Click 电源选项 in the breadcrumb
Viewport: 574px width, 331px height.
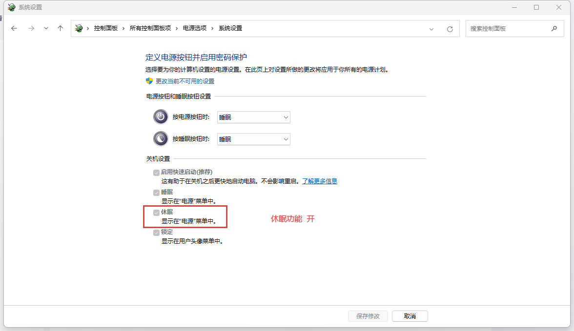click(x=195, y=28)
